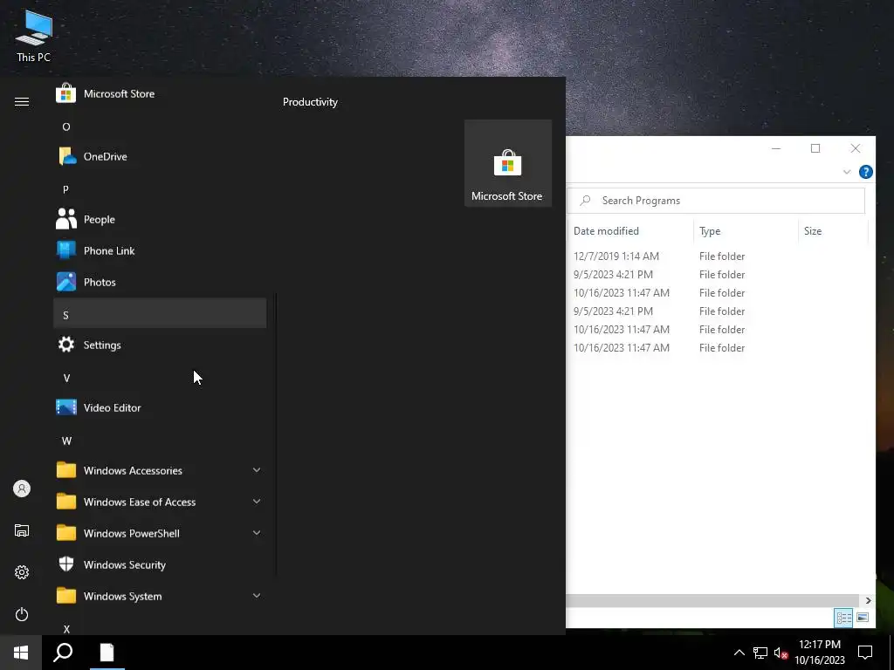894x670 pixels.
Task: Open Microsoft Store from the app list
Action: point(160,93)
